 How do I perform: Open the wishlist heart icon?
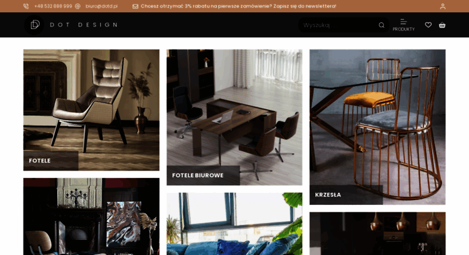429,25
